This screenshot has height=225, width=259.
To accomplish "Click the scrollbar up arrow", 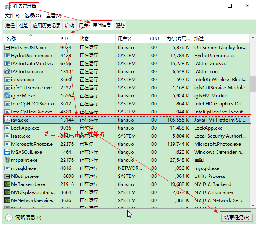I will [253, 38].
